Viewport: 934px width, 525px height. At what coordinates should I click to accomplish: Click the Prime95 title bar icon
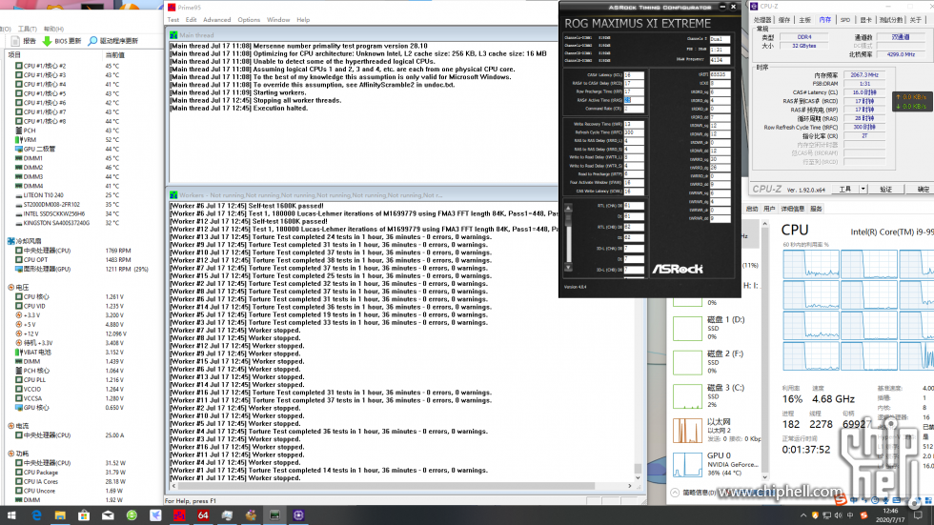click(x=172, y=7)
